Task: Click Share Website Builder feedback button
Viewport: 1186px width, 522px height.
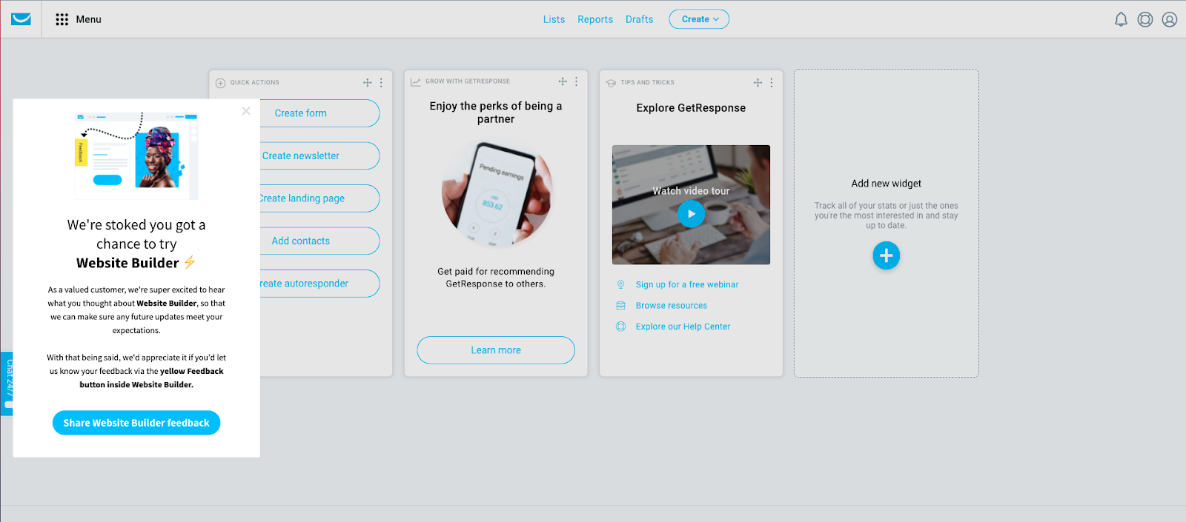Action: click(136, 423)
